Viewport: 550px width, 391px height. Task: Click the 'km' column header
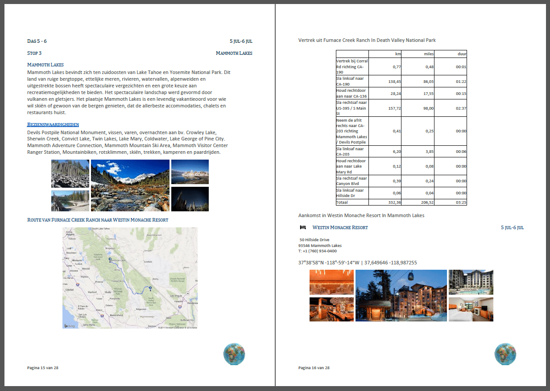click(x=385, y=54)
